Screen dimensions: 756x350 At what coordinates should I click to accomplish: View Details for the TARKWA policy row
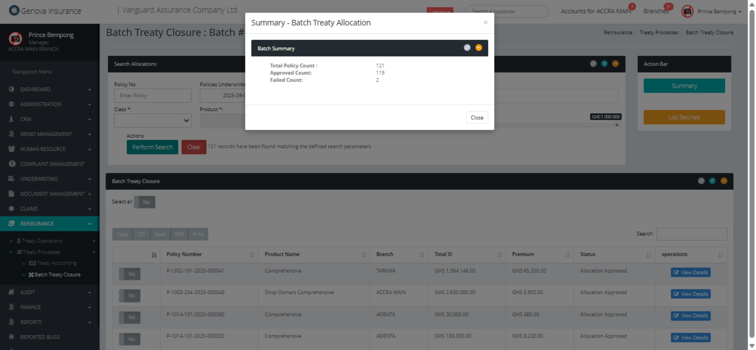click(690, 272)
